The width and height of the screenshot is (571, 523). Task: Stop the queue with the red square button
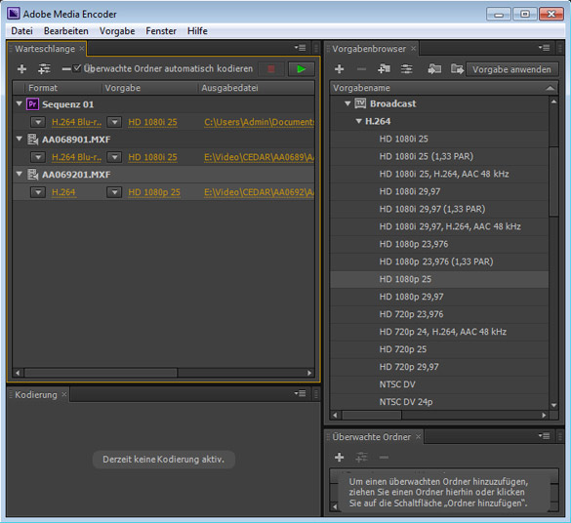click(271, 68)
